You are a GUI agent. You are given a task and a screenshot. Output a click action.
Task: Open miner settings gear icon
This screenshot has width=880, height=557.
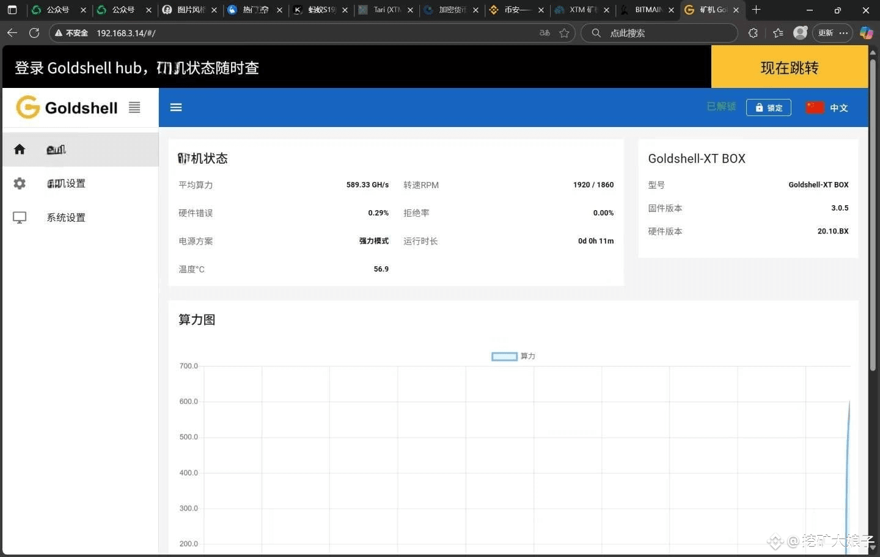pyautogui.click(x=20, y=183)
